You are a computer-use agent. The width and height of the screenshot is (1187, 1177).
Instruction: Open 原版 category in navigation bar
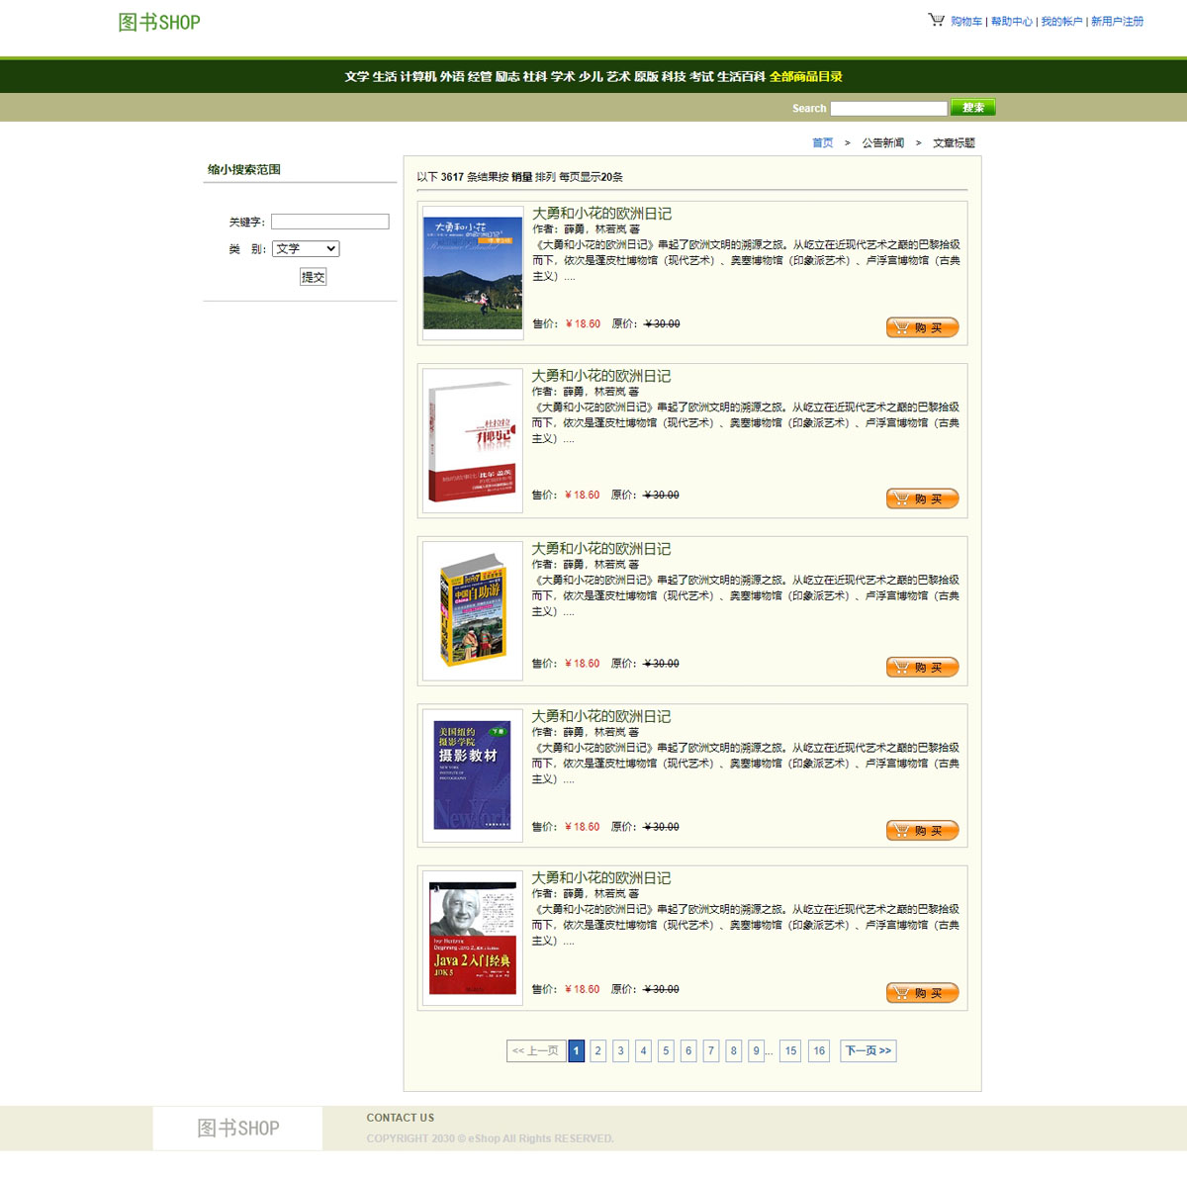(646, 77)
